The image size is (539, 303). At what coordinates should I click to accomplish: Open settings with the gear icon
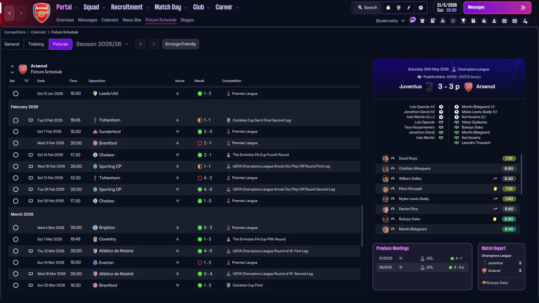coord(421,8)
